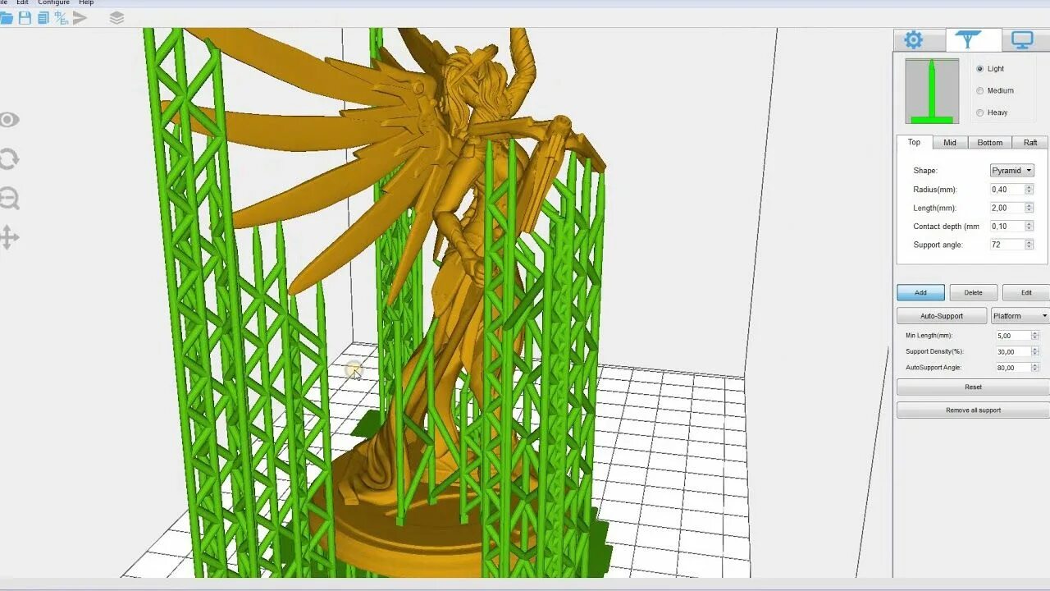The image size is (1050, 591).
Task: Adjust the Contact depth spinner arrows
Action: 1029,227
